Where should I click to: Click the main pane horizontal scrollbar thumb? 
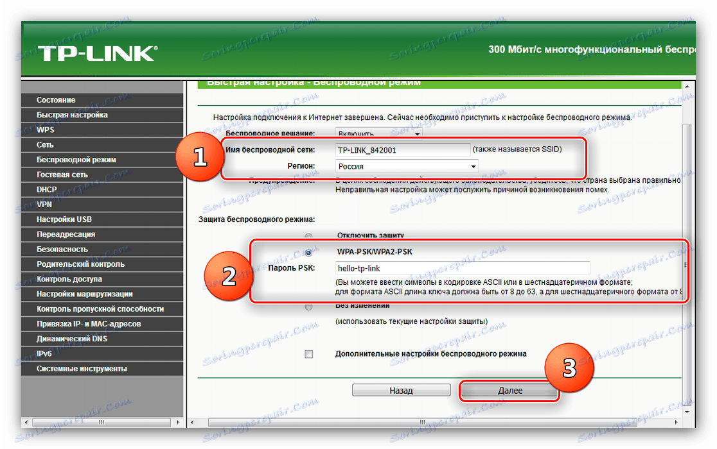pos(423,423)
